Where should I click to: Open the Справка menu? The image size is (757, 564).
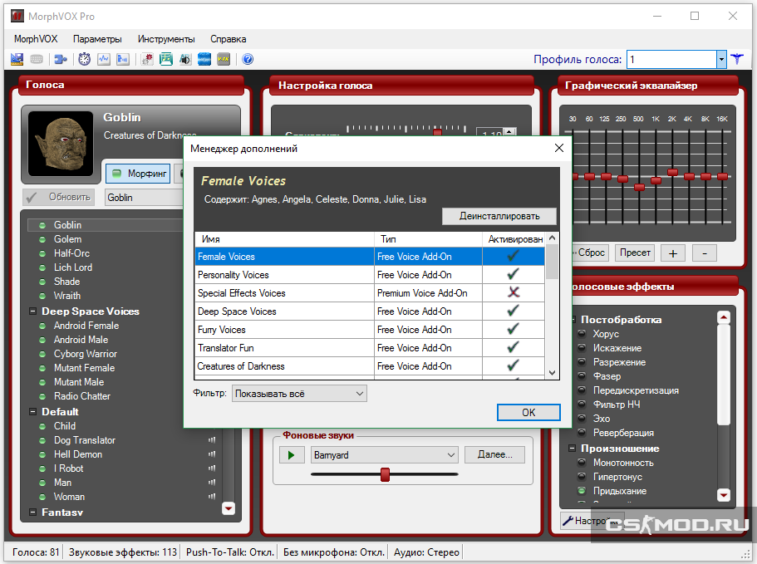point(229,39)
